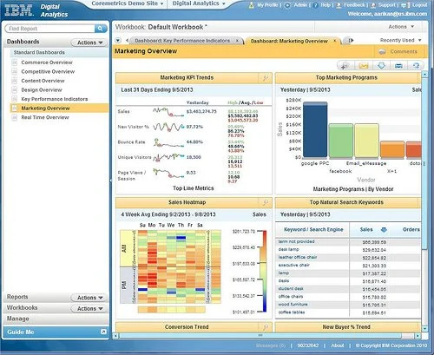The image size is (434, 355).
Task: Open the Reports Actions dropdown
Action: pyautogui.click(x=89, y=298)
